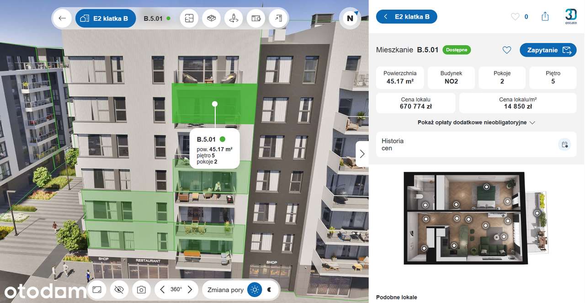Open the 2D floor plan view icon
Viewport: 585px width, 303px height.
189,19
